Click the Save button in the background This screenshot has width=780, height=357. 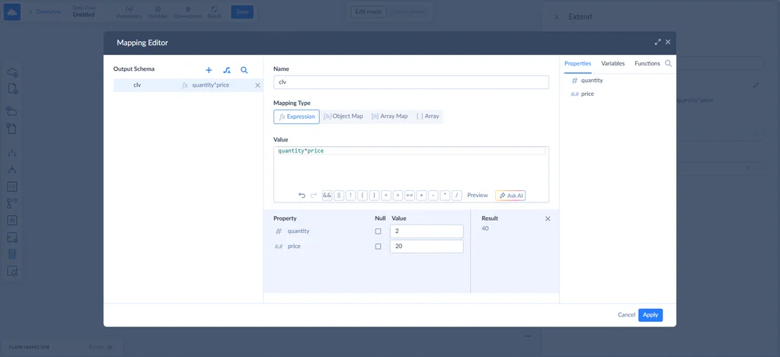tap(242, 12)
